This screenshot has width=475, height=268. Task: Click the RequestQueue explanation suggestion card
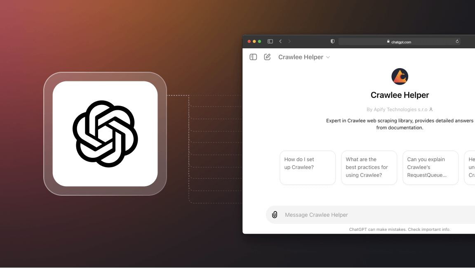430,167
